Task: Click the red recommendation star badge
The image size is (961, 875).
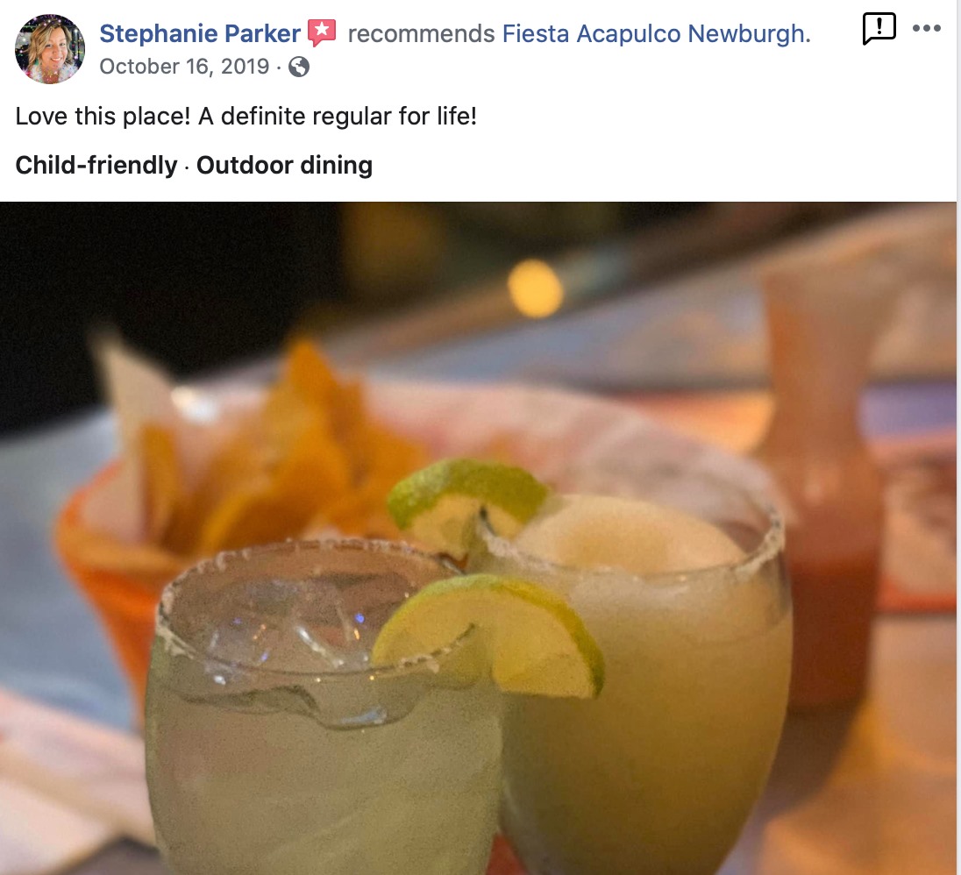Action: click(322, 32)
